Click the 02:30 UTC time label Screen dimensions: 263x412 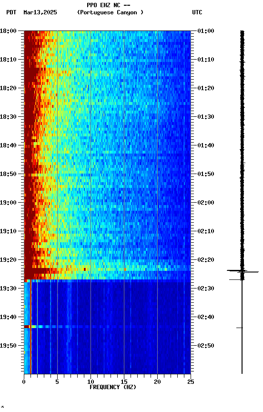click(x=206, y=288)
